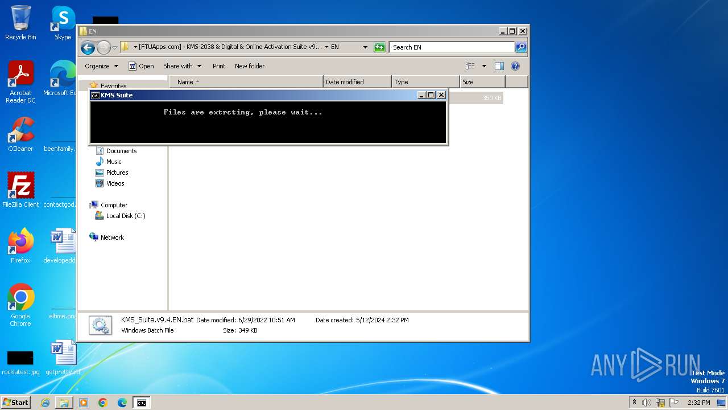Screen dimensions: 728x410
Task: Launch Google Chrome desktop shortcut
Action: click(x=20, y=305)
